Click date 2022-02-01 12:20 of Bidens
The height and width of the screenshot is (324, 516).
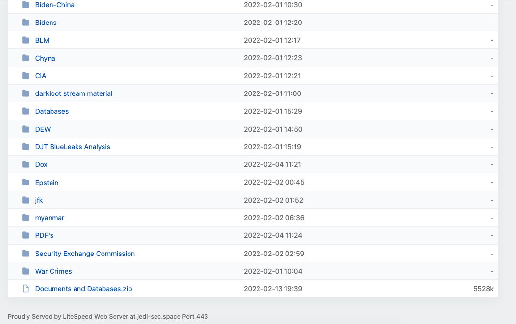pyautogui.click(x=273, y=23)
